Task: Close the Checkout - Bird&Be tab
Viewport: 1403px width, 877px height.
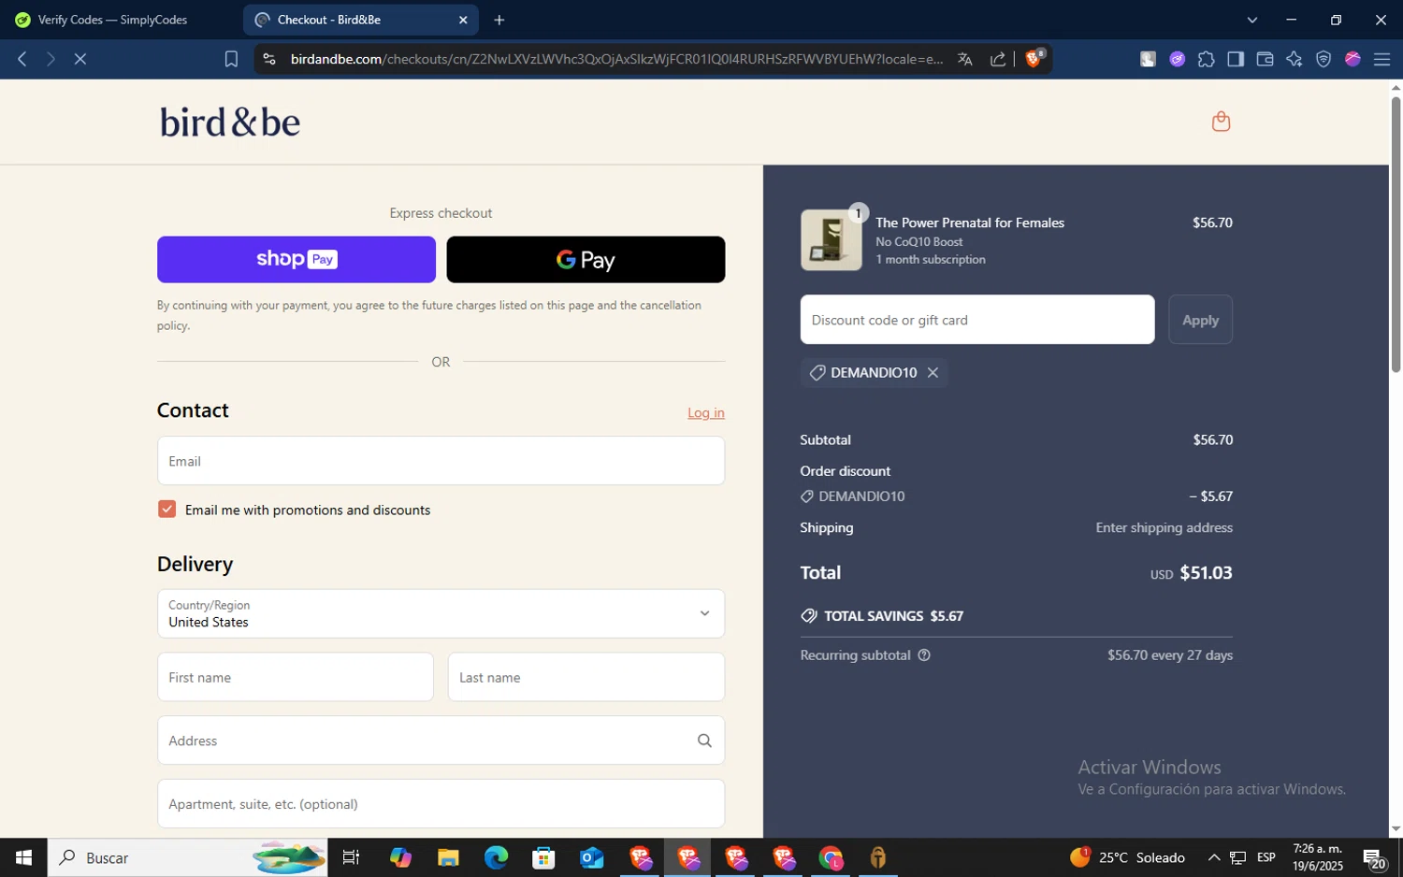Action: click(463, 20)
